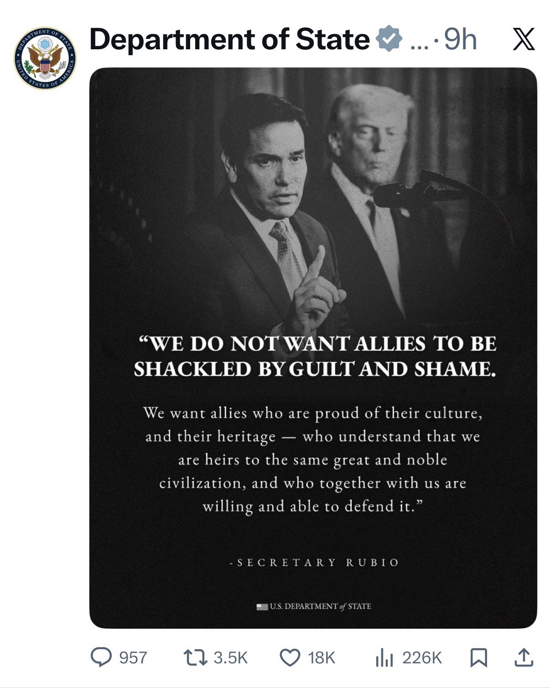Click the 'Secretary Rubio' attribution text

click(314, 562)
